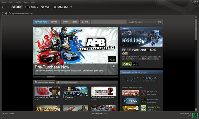The height and width of the screenshot is (119, 199).
Task: Click the Apple logo on Mac tab
Action: [x=83, y=22]
